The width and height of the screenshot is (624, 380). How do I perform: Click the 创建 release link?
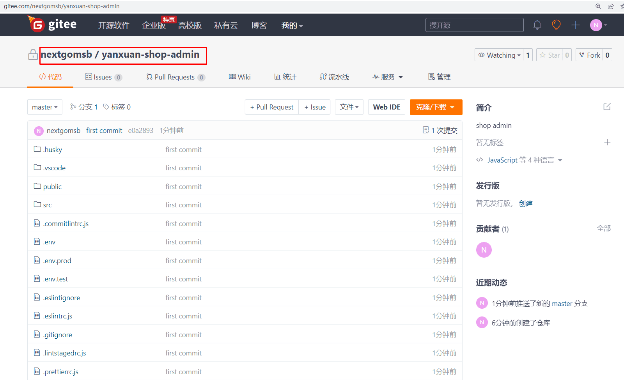525,203
